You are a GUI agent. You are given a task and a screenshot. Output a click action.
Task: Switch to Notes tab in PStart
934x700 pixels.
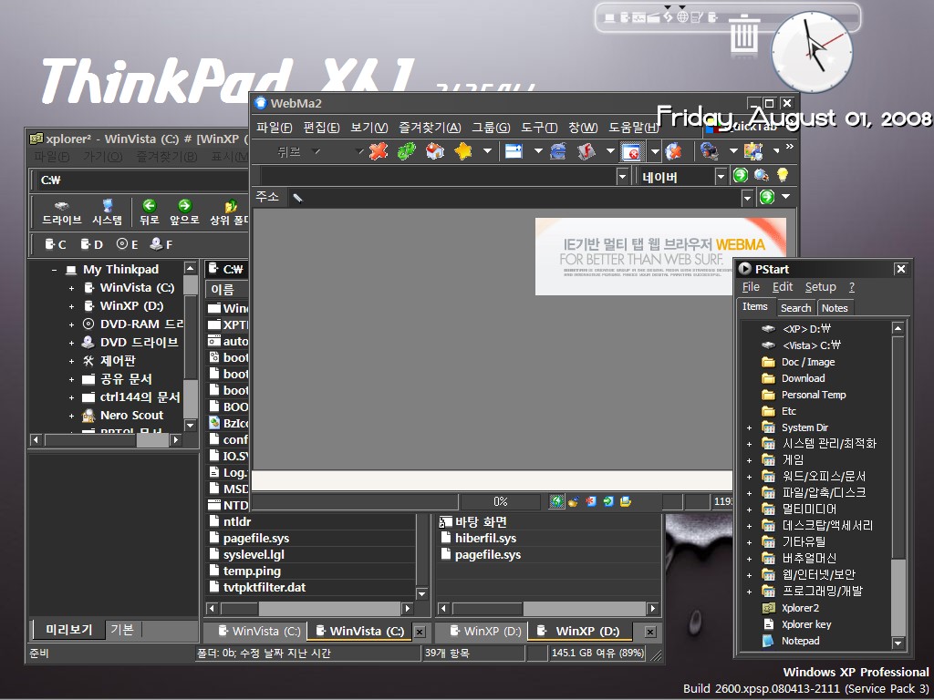pos(835,308)
